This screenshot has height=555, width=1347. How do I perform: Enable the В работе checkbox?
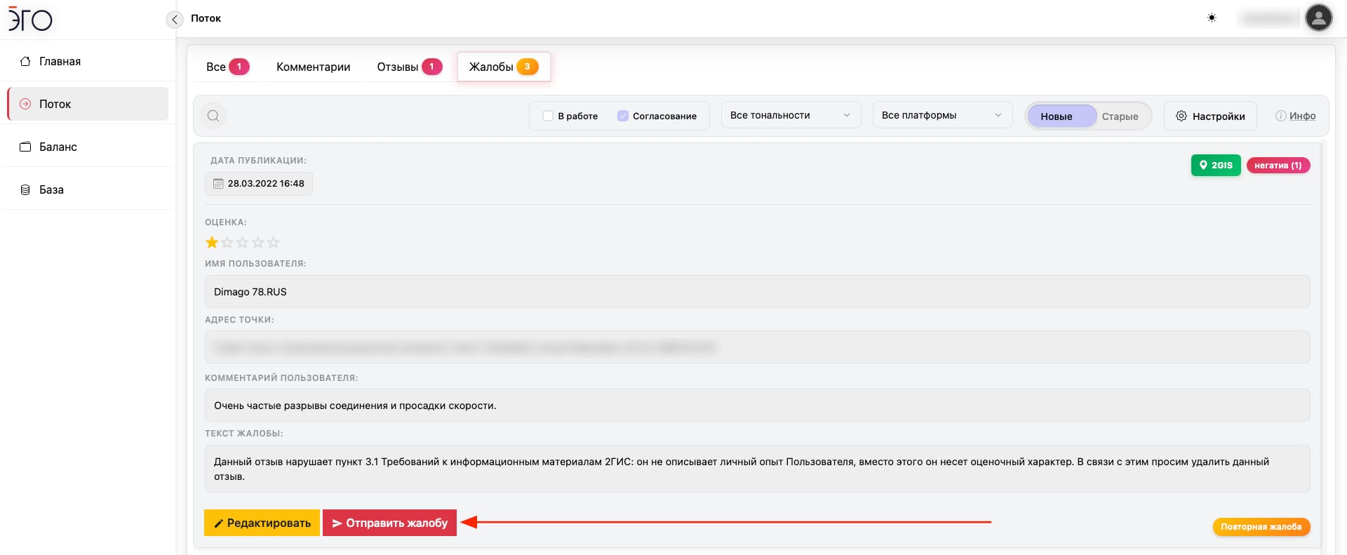click(548, 116)
